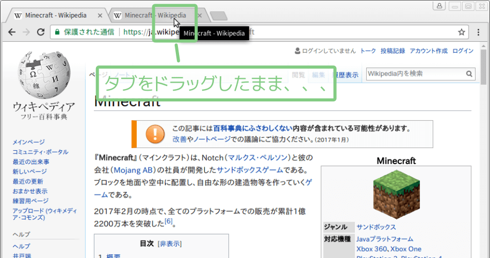Hide the contents with 非表示 toggle
This screenshot has width=490, height=258.
click(x=170, y=244)
